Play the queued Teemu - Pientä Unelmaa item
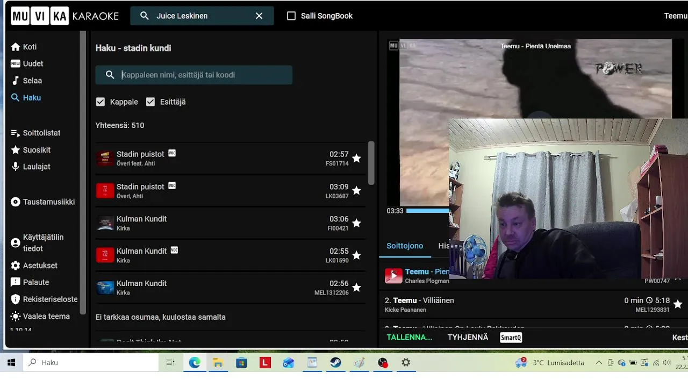The image size is (688, 387). [393, 276]
